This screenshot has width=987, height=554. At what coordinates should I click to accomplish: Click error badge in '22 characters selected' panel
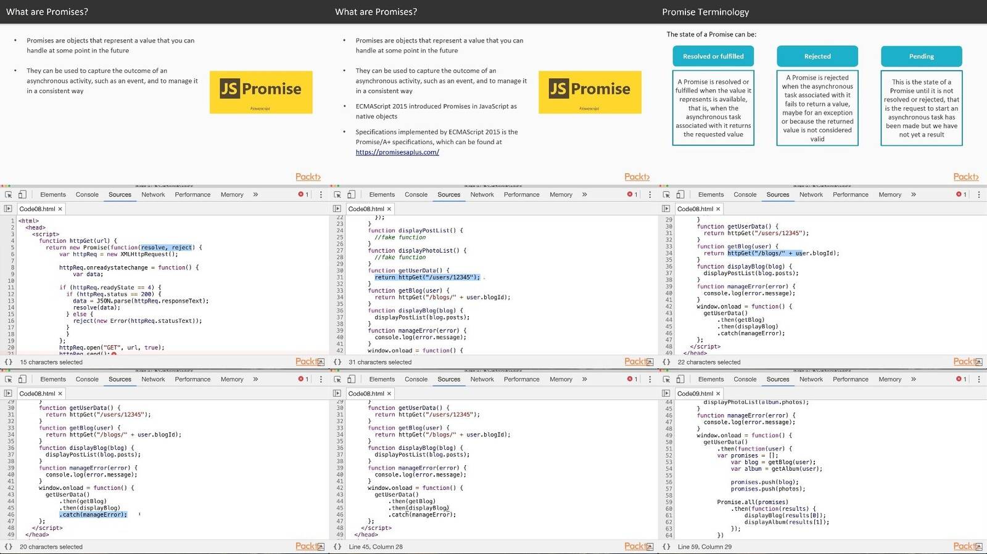click(961, 194)
